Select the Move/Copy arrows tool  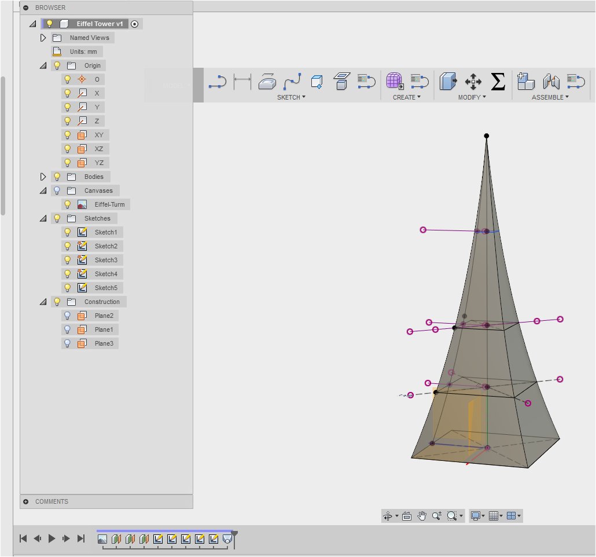[x=473, y=82]
